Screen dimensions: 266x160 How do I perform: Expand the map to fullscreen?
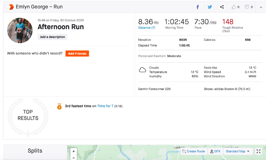(259, 151)
